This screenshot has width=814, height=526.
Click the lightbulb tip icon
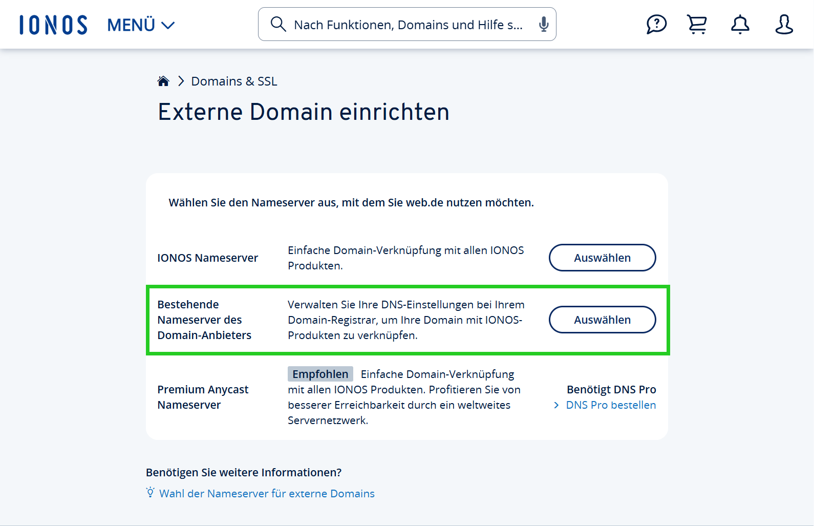(x=150, y=492)
